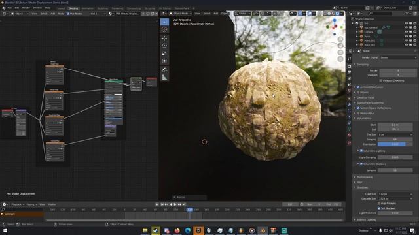The height and width of the screenshot is (235, 419).
Task: Jump to the timeline start frame
Action: tap(162, 204)
